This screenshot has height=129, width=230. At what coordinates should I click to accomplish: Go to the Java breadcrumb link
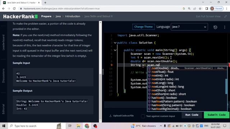coord(58,16)
